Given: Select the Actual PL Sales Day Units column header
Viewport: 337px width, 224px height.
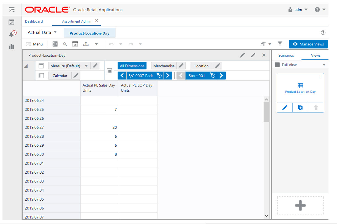Looking at the screenshot, I should click(100, 88).
